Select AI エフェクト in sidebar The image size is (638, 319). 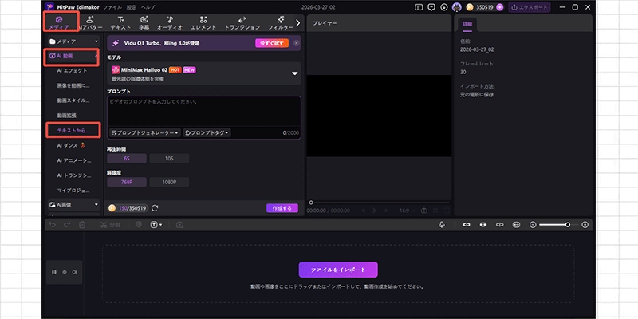(x=72, y=71)
